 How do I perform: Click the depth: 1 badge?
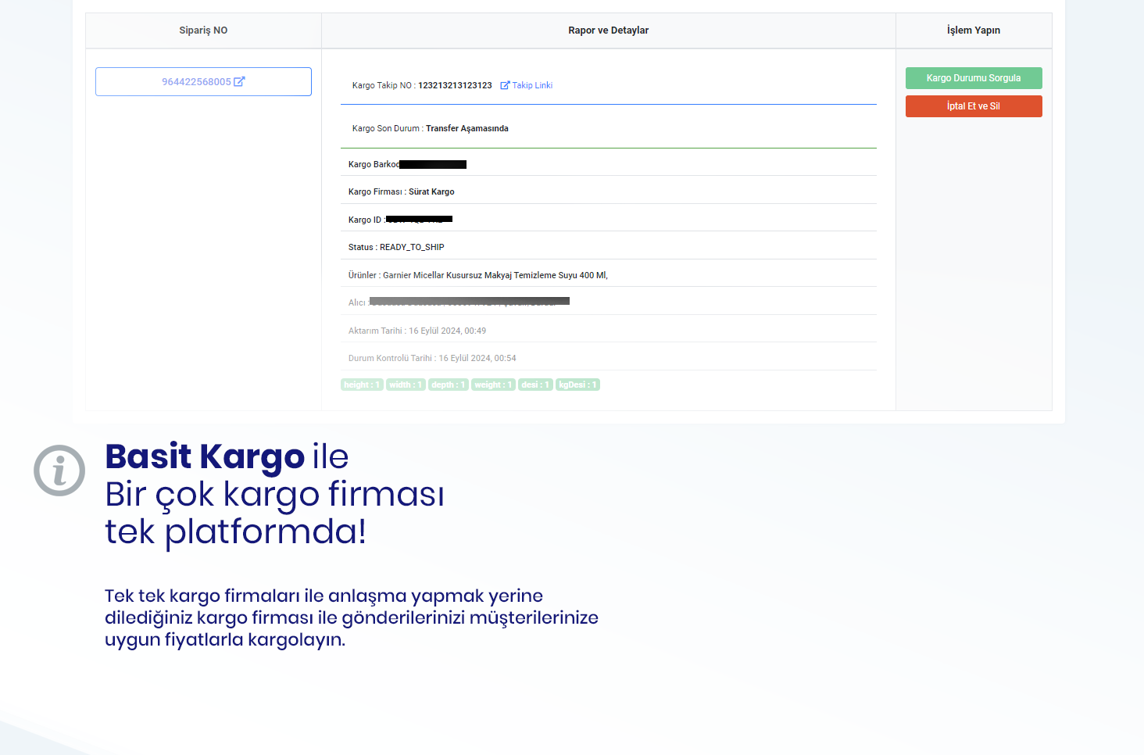pos(449,385)
